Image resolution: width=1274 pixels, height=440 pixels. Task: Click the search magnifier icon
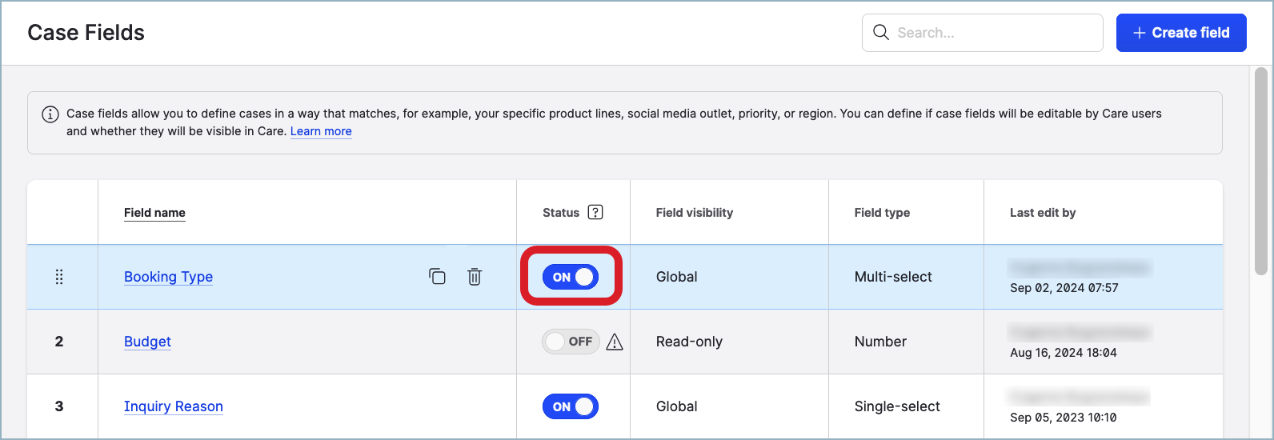(x=881, y=33)
